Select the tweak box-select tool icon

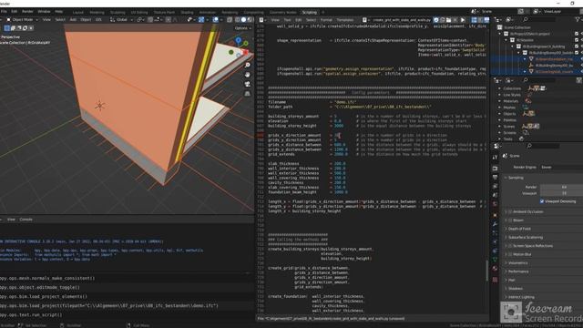click(x=7, y=28)
